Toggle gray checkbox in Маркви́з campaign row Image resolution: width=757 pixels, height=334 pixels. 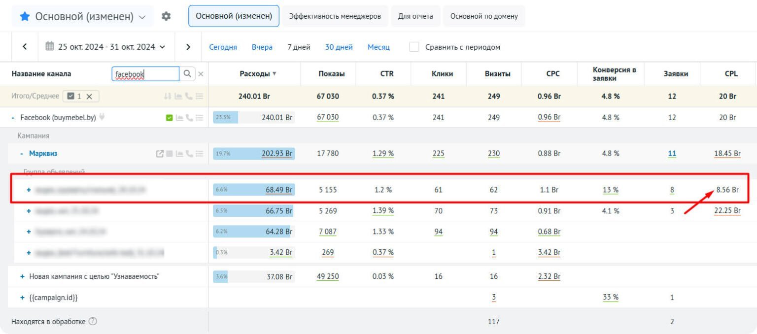(170, 154)
